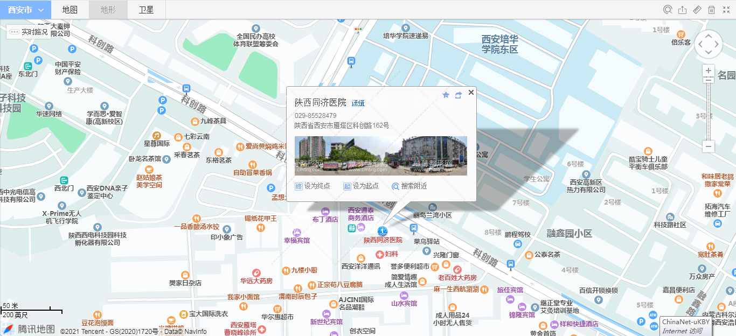736x336 pixels.
Task: Click 设为起点 to set start point
Action: click(360, 186)
